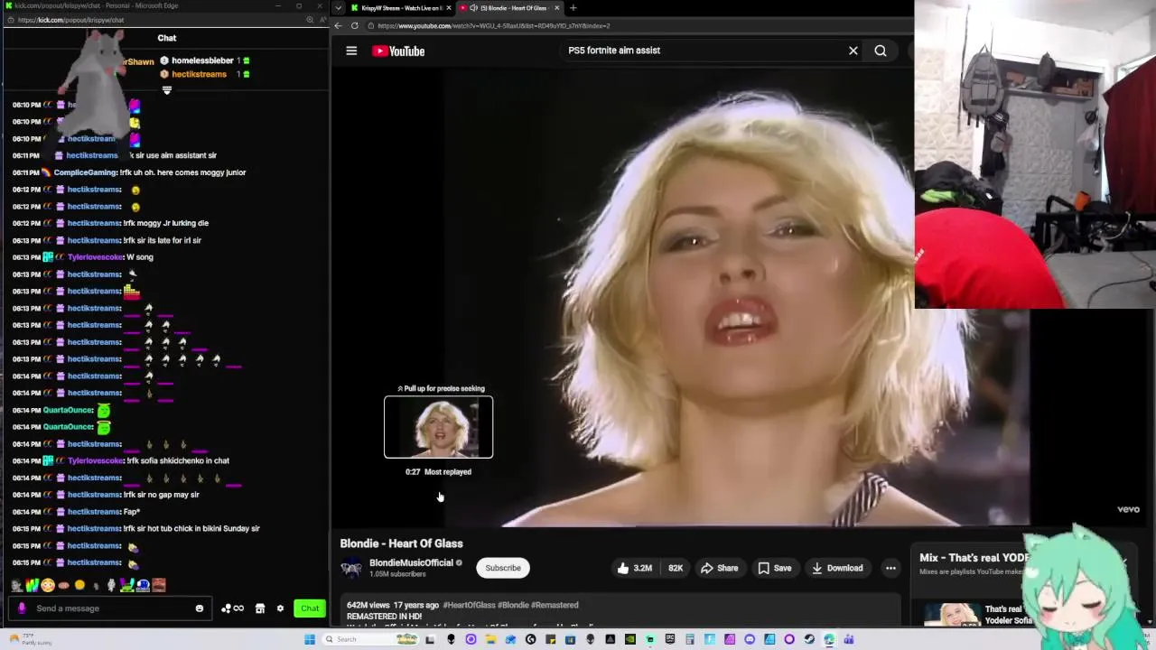Open user homelessbieber in top chatters
This screenshot has height=650, width=1156.
(202, 60)
